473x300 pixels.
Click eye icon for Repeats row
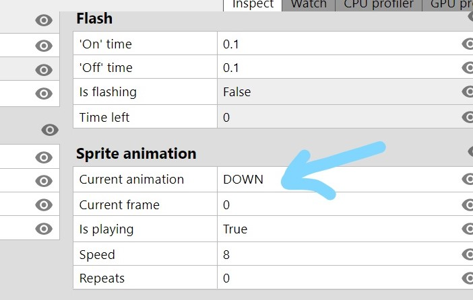coord(468,278)
